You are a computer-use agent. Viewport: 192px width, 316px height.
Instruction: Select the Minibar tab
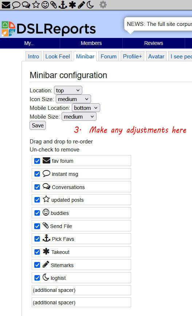click(85, 57)
